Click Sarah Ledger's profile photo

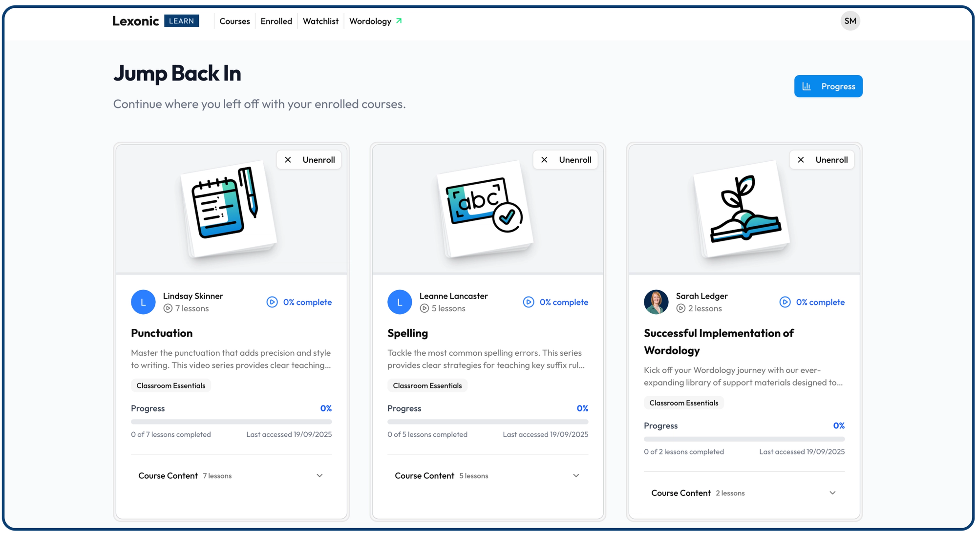coord(656,302)
